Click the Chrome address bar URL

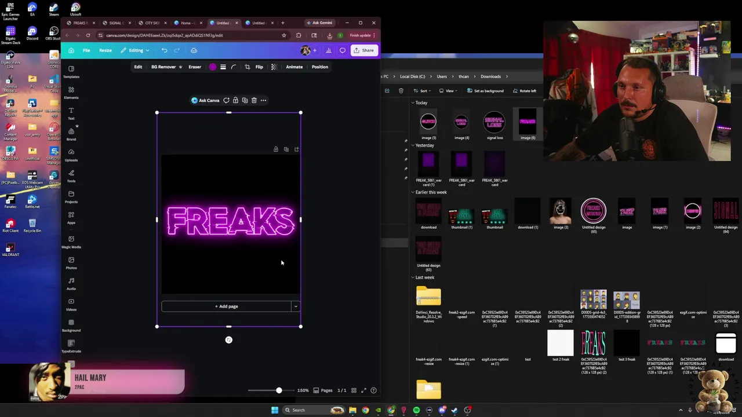click(x=165, y=35)
